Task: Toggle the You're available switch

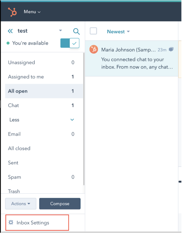Action: (x=70, y=43)
